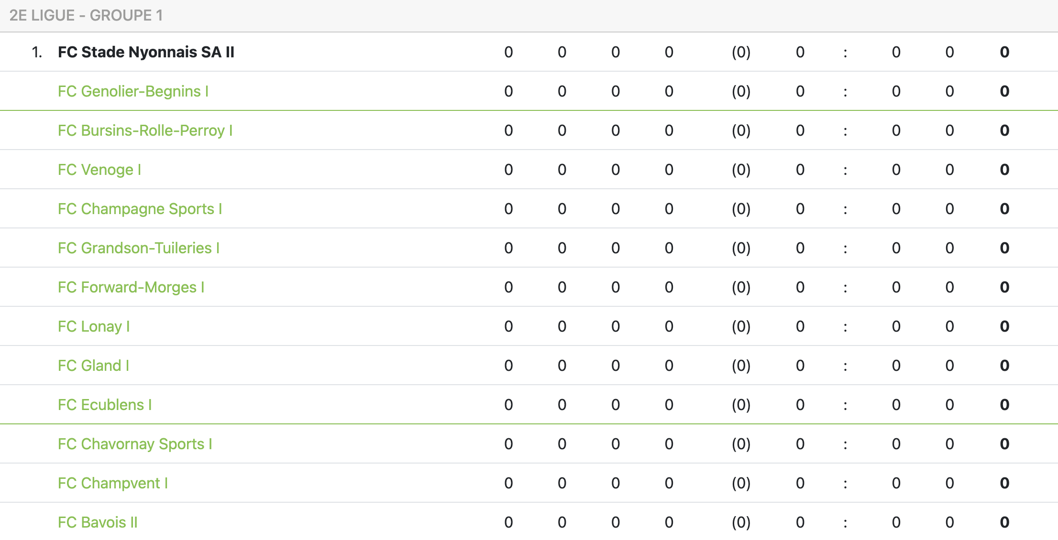The width and height of the screenshot is (1058, 540).
Task: Select the 2E LIGUE - GROUPE 1 header
Action: point(86,15)
